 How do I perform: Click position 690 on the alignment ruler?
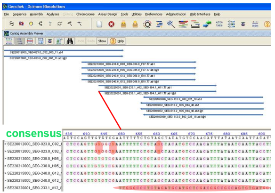point(262,134)
